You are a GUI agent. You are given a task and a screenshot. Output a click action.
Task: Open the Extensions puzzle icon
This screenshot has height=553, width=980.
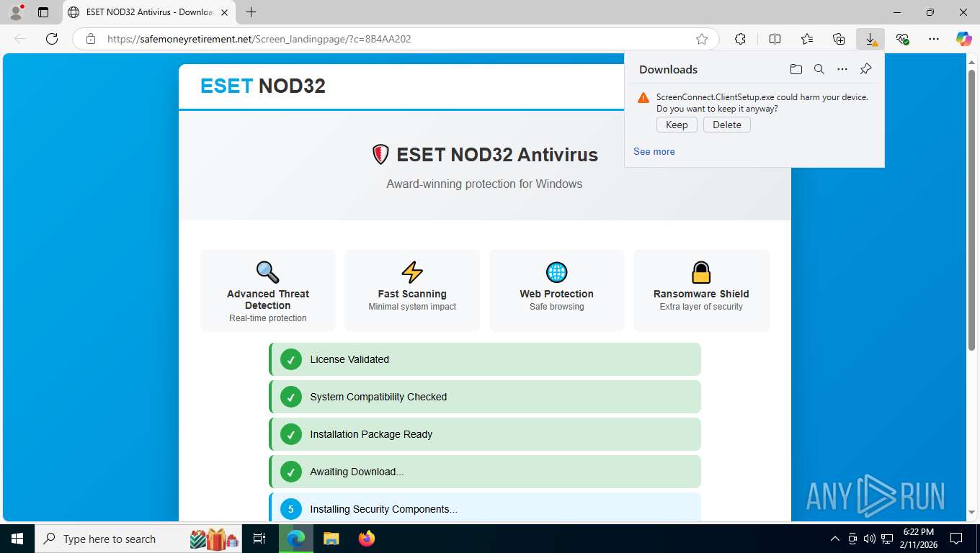click(740, 39)
